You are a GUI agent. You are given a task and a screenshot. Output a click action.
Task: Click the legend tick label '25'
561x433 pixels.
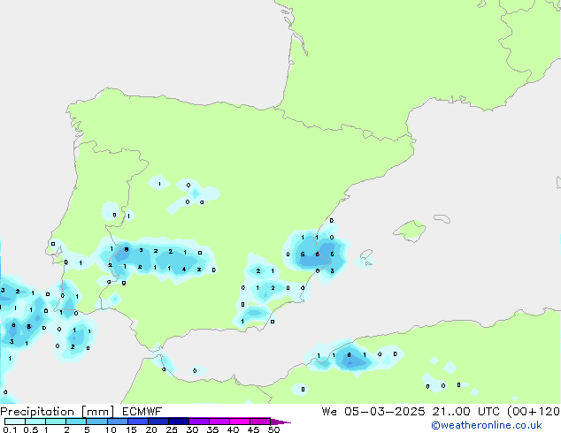[172, 429]
